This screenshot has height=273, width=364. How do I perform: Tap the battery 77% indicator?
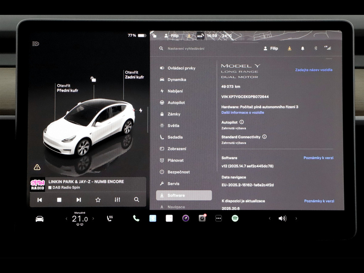point(137,35)
